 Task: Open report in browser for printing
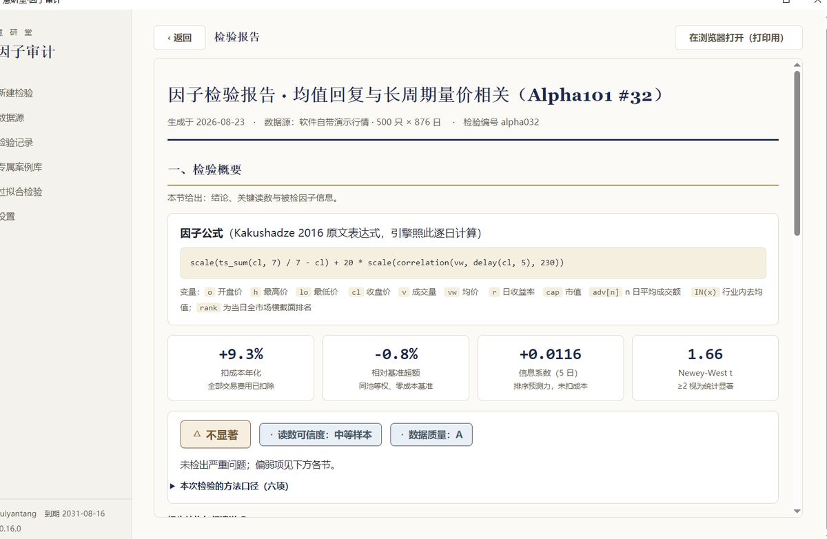738,38
